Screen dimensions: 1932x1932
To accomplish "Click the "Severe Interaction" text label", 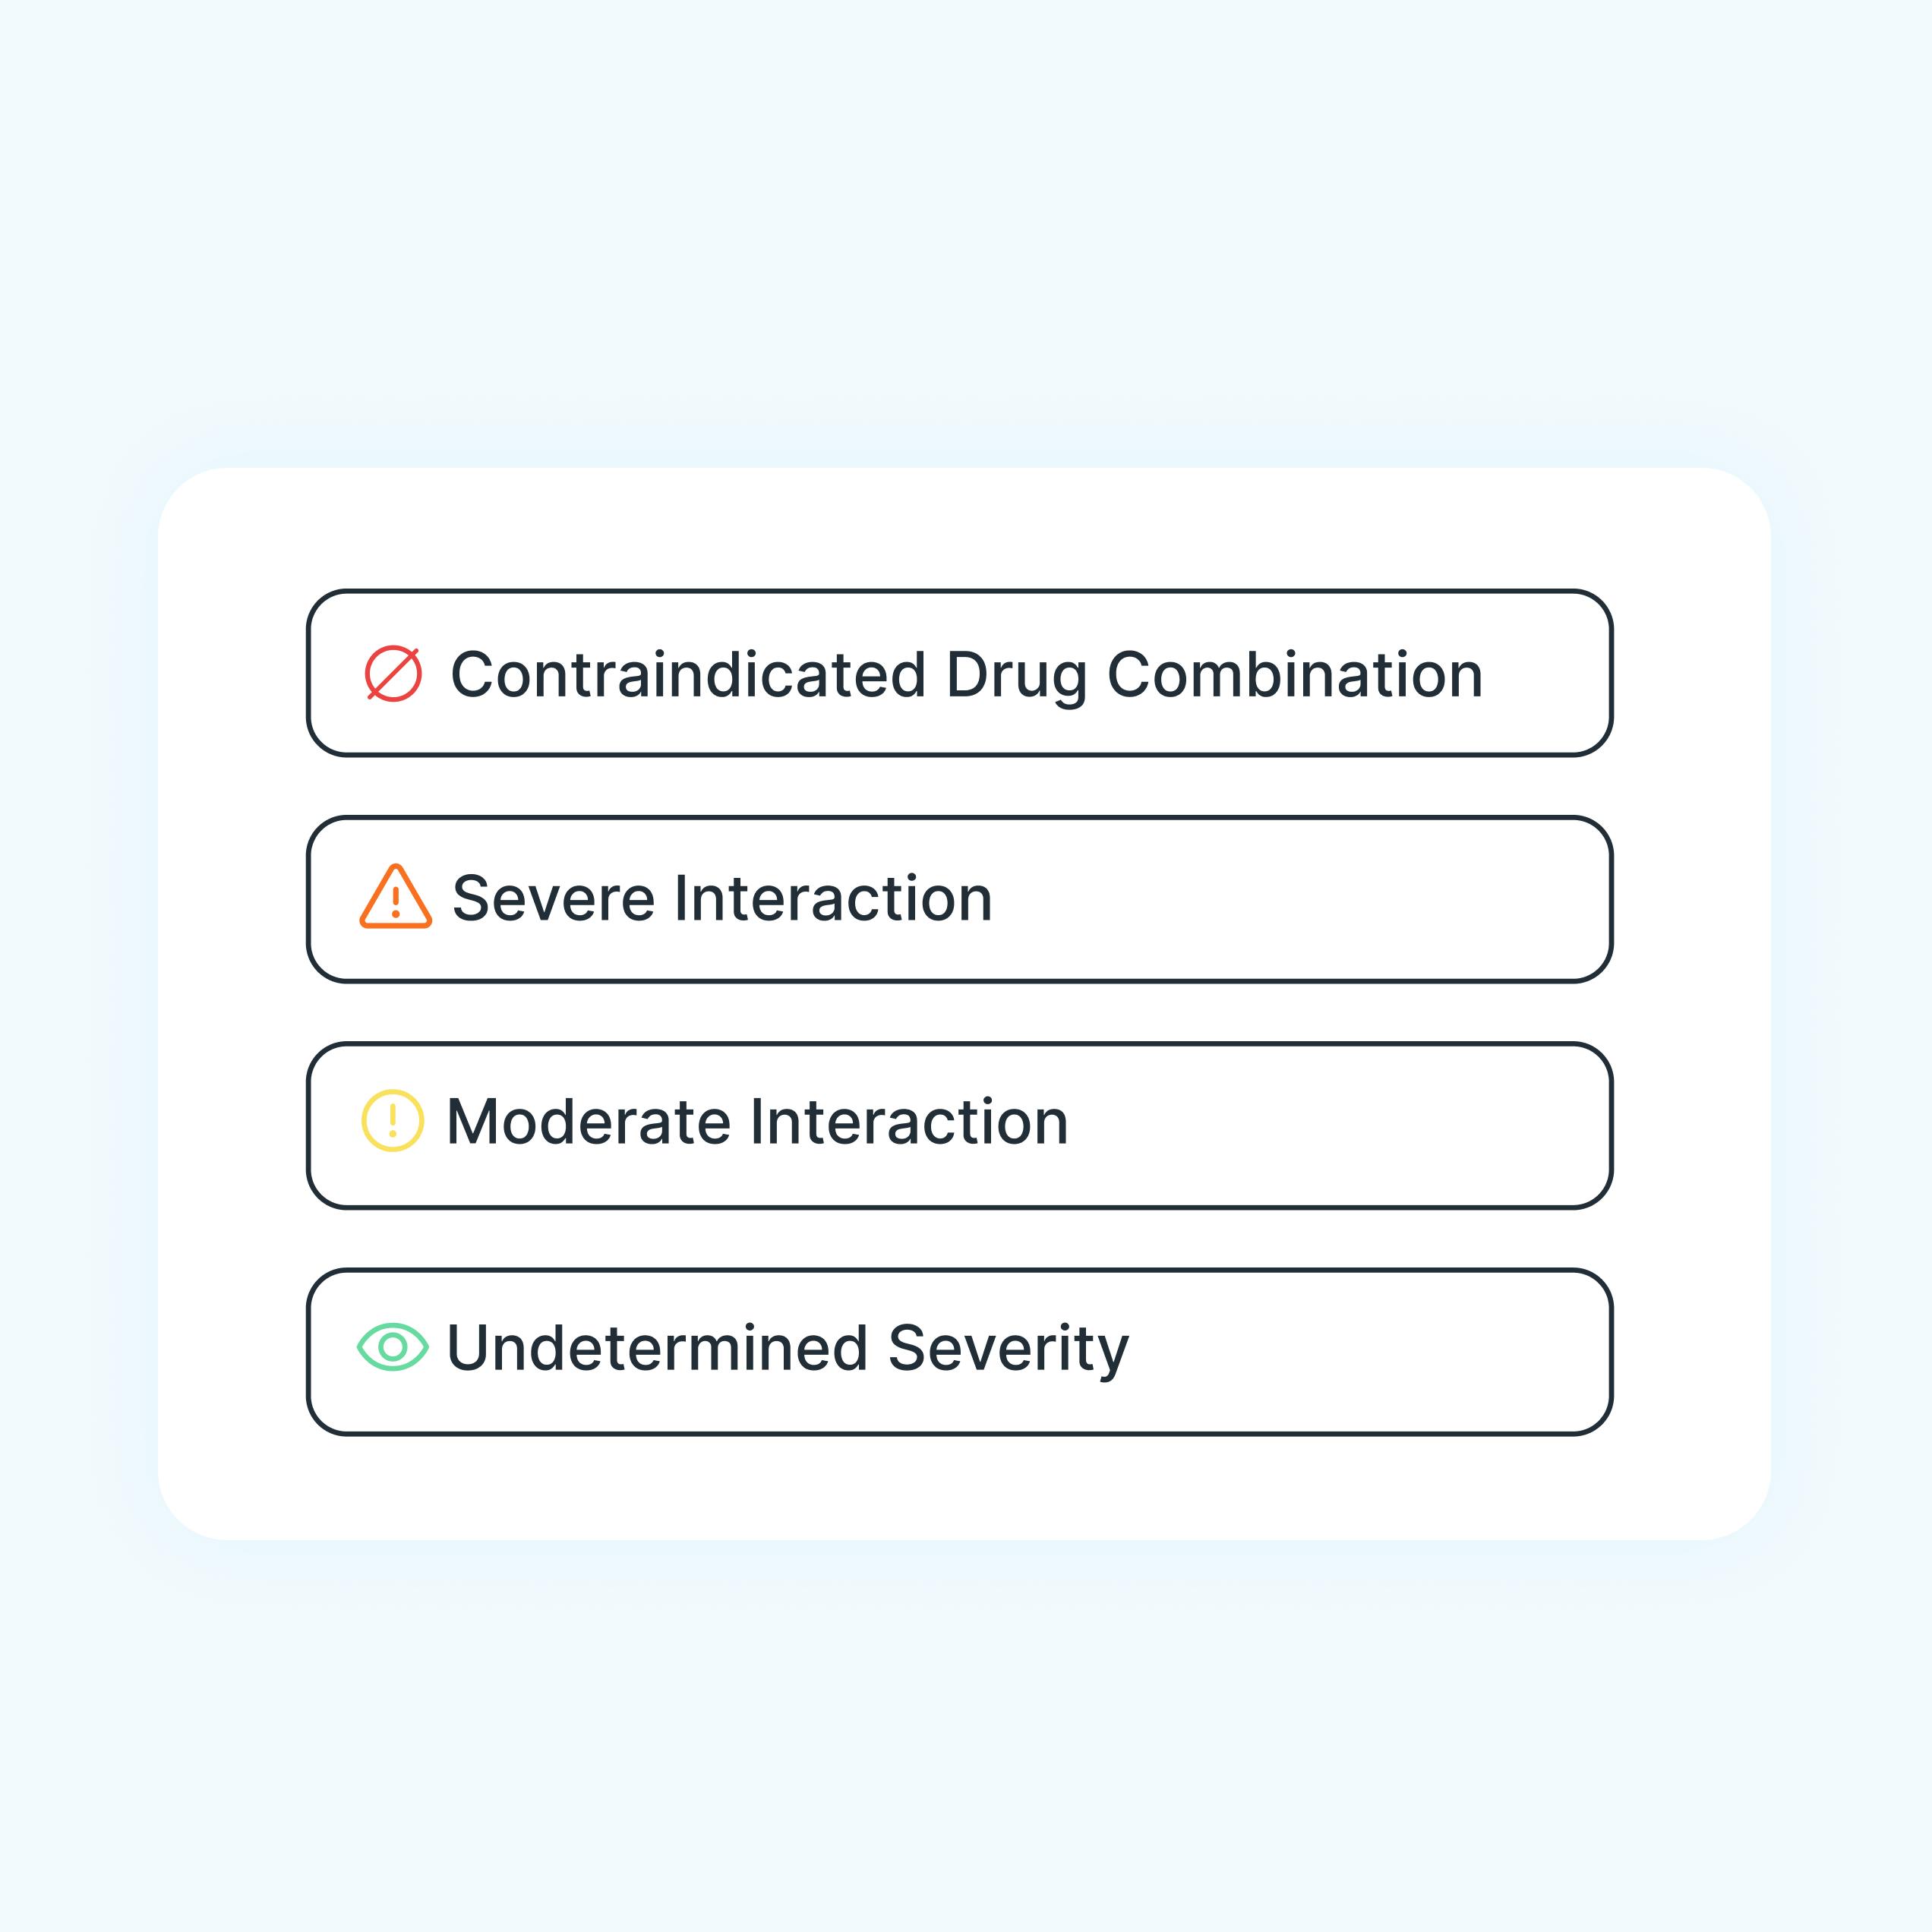I will pos(722,898).
